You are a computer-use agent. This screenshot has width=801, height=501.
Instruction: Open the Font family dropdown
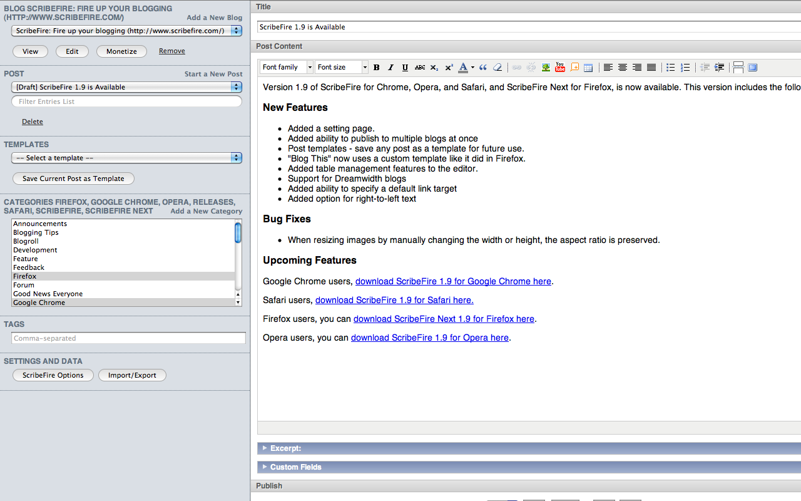point(287,67)
